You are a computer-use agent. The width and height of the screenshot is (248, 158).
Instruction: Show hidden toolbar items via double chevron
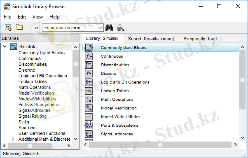click(x=37, y=28)
